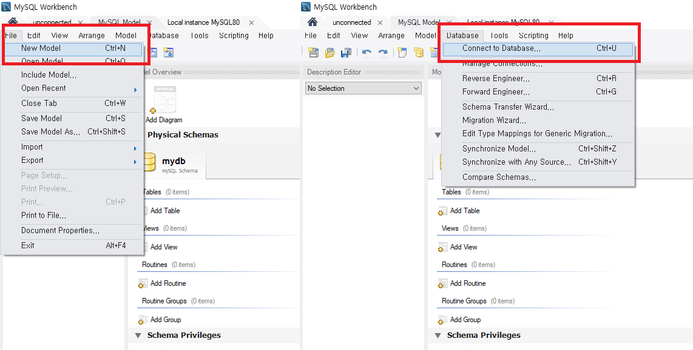Click Add Diagram icon in left window

(x=163, y=100)
